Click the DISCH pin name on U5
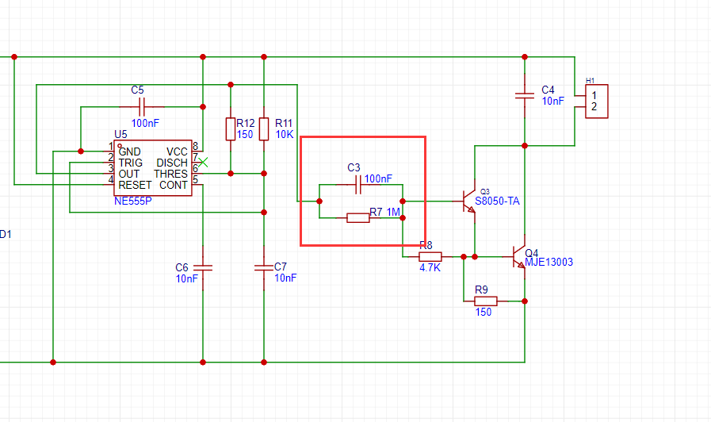 point(172,163)
